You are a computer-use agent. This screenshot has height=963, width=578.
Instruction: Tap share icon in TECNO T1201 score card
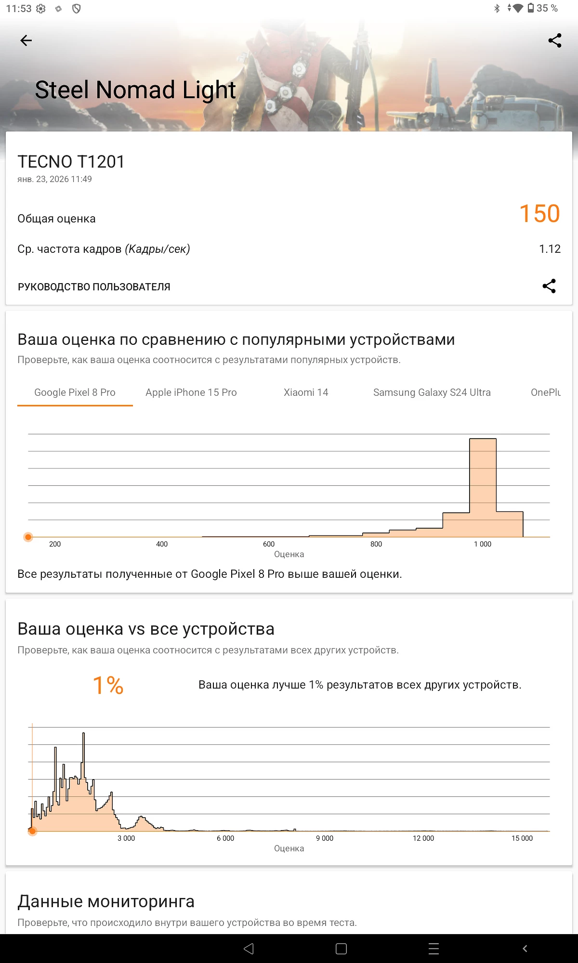point(549,286)
